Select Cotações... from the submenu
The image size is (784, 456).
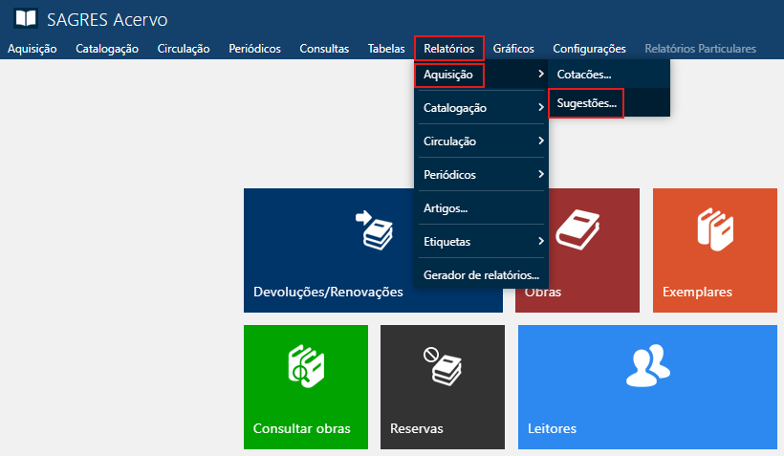(583, 74)
